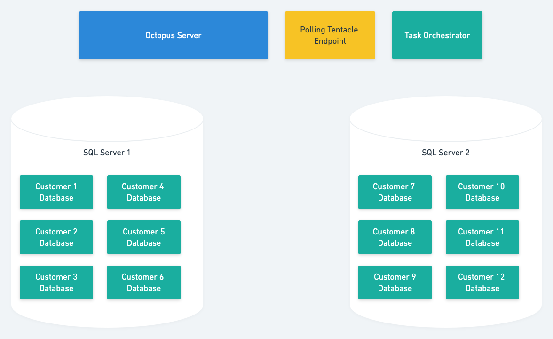553x339 pixels.
Task: Click the Customer 1 Database node
Action: click(x=56, y=192)
